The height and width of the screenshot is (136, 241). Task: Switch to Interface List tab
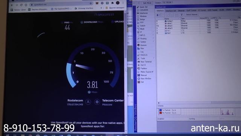(x=171, y=11)
